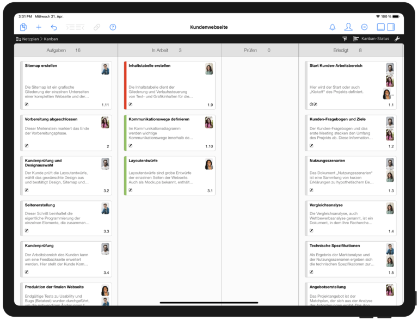Select Kanban in the breadcrumb path
This screenshot has width=418, height=320.
coord(51,39)
